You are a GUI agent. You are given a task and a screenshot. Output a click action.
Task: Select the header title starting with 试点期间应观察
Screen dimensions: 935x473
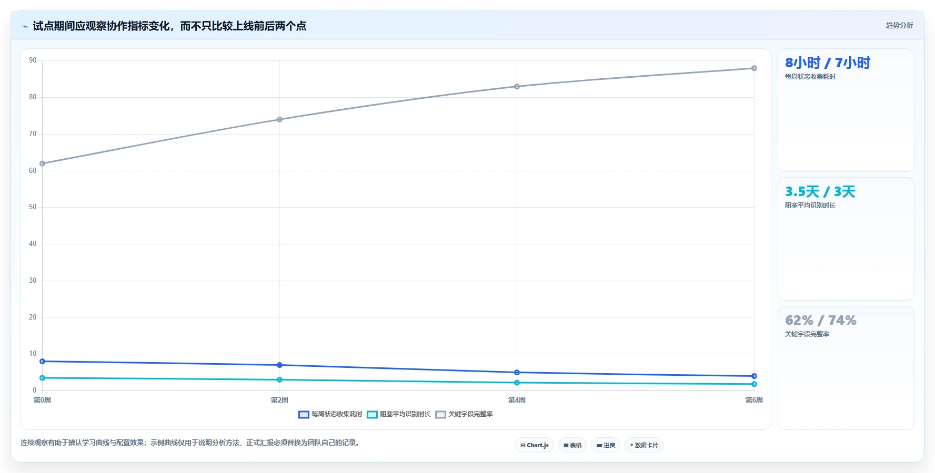pyautogui.click(x=169, y=26)
